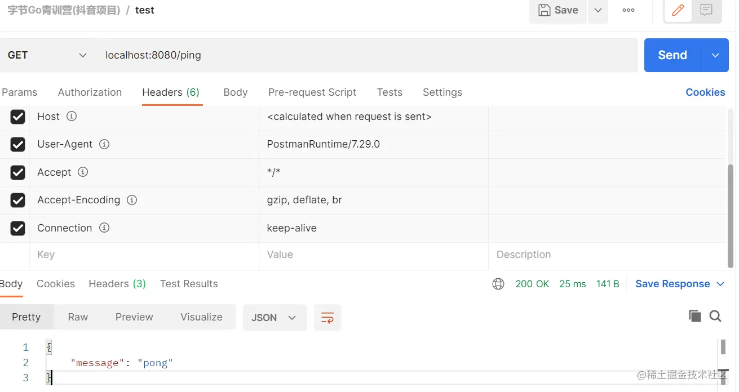Switch to the Authorization tab
Image resolution: width=739 pixels, height=392 pixels.
click(90, 92)
